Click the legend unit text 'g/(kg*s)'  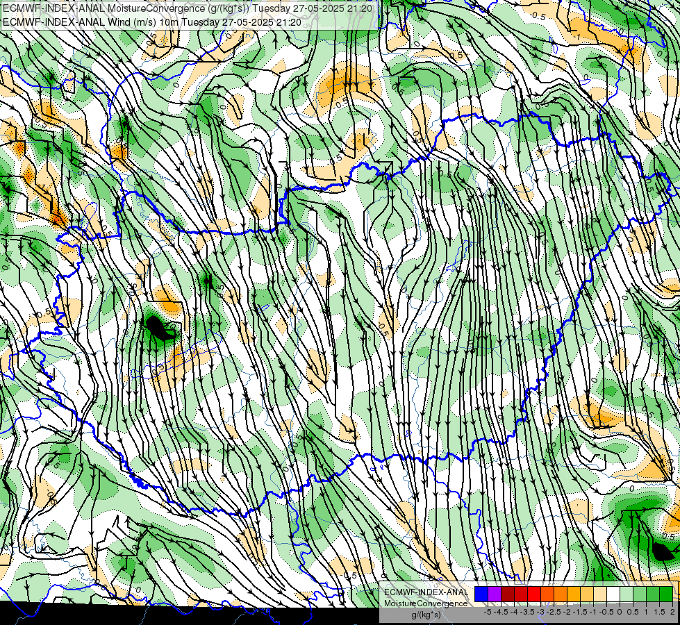pos(426,615)
